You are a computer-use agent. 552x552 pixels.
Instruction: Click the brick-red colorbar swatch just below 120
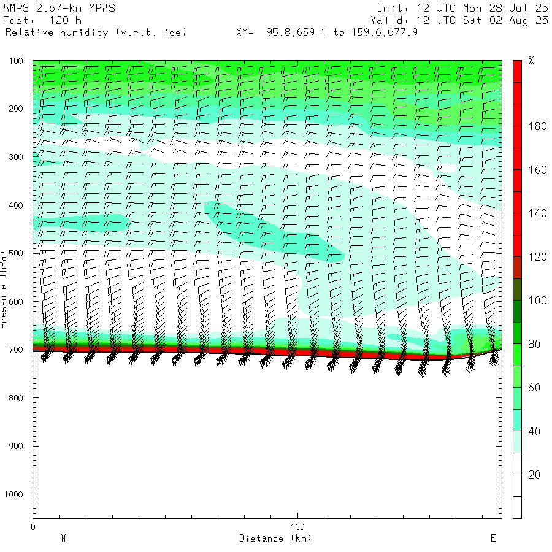point(517,268)
